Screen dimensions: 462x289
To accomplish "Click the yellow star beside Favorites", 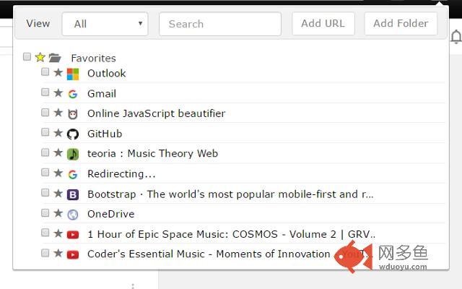I will (x=40, y=57).
